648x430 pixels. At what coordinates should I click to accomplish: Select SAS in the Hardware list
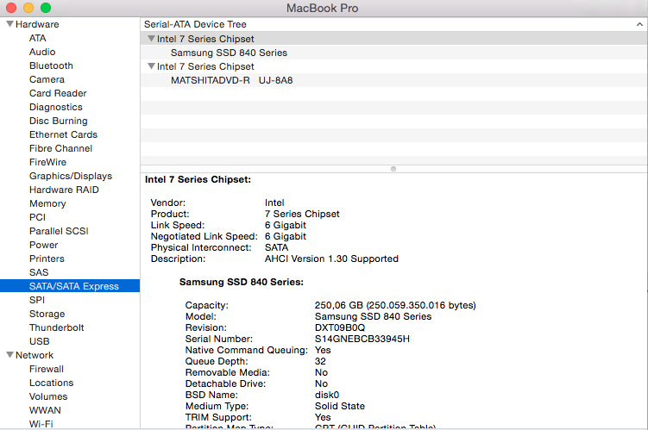[39, 272]
